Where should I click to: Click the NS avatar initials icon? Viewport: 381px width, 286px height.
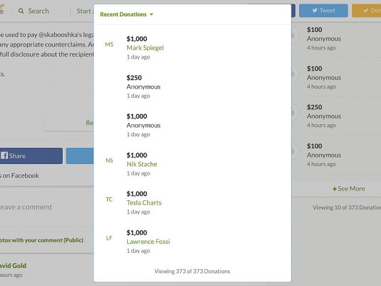109,160
